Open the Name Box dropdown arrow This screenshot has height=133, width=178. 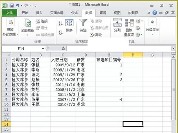[x=43, y=49]
